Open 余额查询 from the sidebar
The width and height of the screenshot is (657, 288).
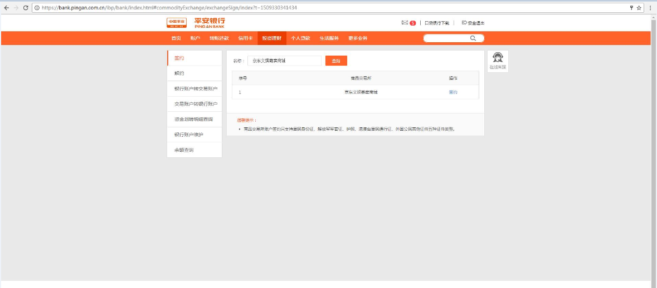[x=184, y=150]
